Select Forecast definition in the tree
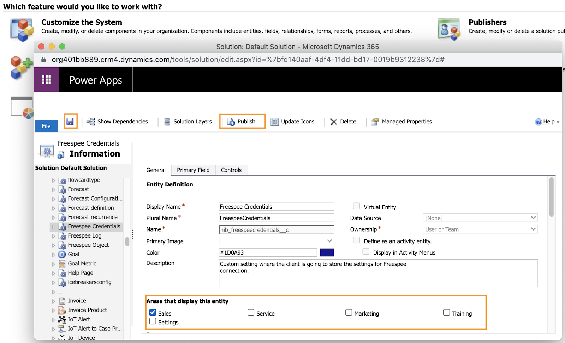 (91, 208)
